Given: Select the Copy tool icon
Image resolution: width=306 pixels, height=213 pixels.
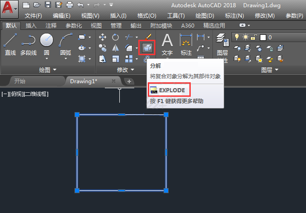Looking at the screenshot, I should point(103,48).
